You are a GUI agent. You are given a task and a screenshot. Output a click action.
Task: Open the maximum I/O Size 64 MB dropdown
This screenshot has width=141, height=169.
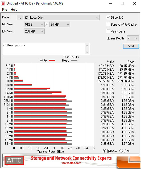60,25
